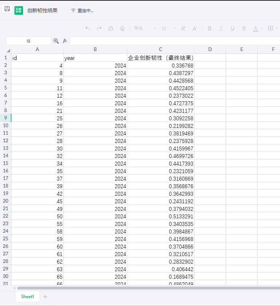Expand the borders dropdown arrow
The image size is (280, 306).
point(277,29)
